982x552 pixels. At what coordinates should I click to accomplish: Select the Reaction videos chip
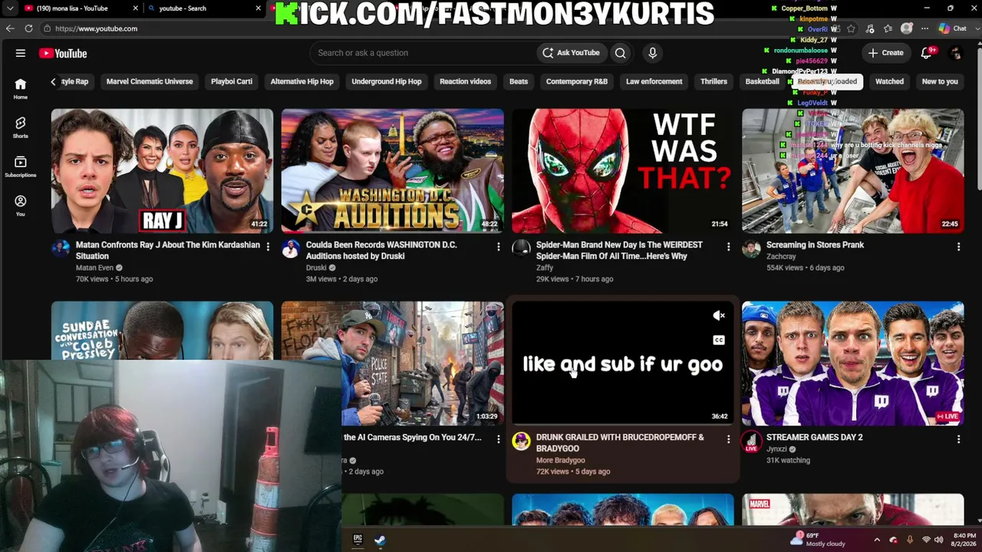[465, 81]
